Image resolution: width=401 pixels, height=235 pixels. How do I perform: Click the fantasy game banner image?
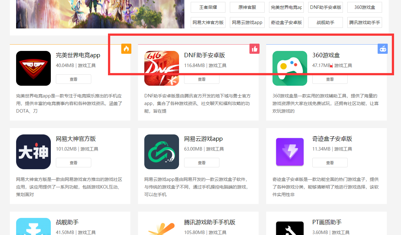100,14
